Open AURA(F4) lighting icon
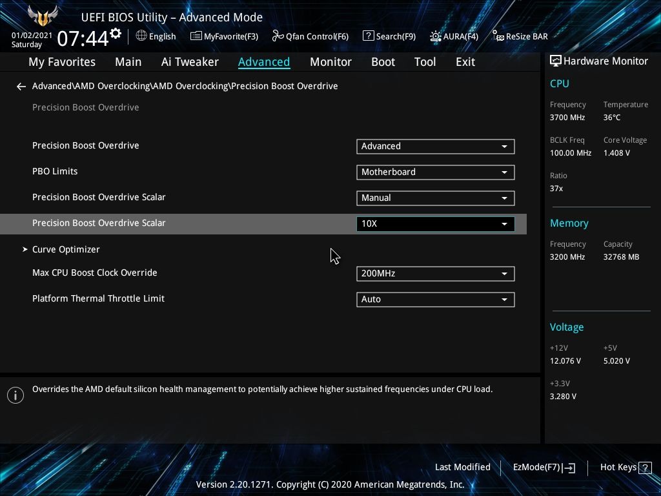This screenshot has height=496, width=661. coord(436,36)
